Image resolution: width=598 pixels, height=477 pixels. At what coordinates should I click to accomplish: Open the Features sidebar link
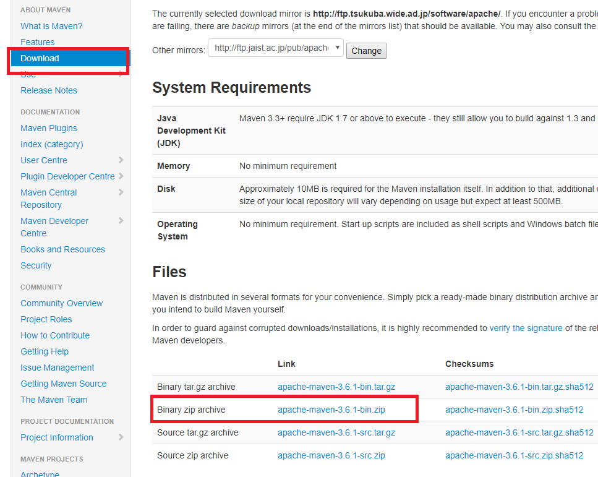click(37, 42)
